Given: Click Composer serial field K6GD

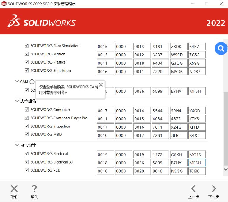Looking at the screenshot, I should point(197,110).
